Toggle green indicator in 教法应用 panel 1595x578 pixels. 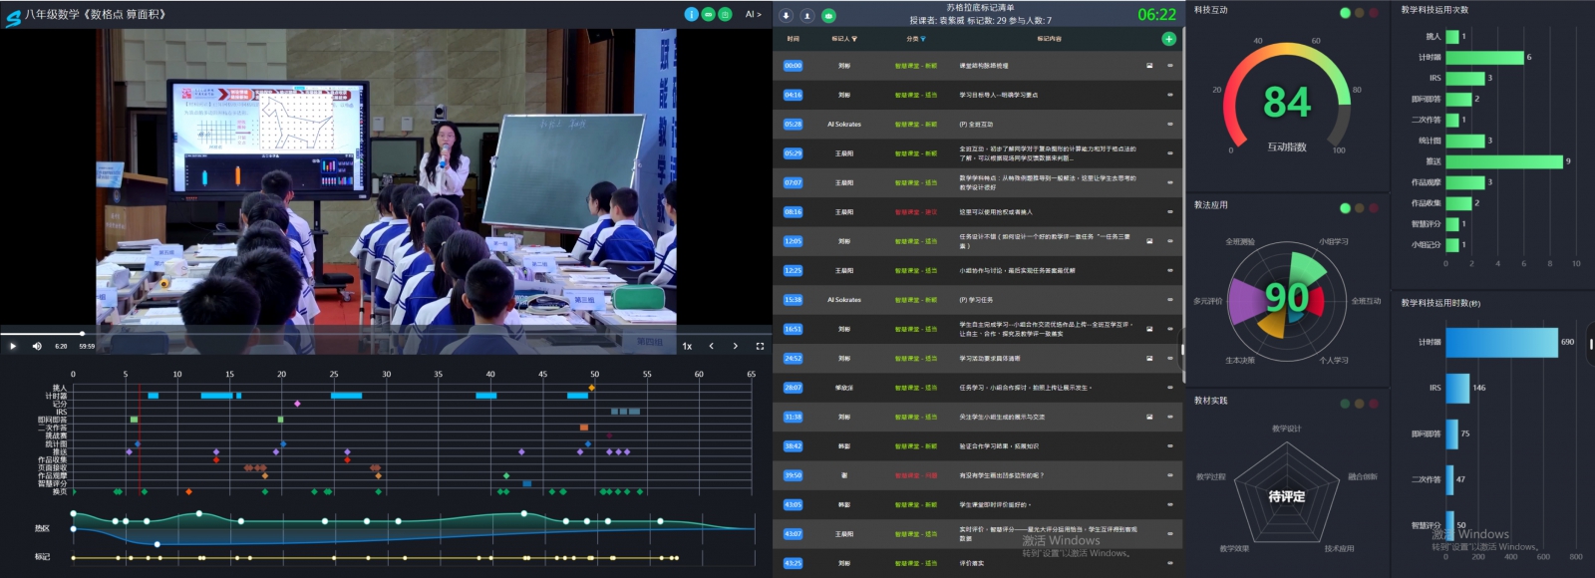coord(1345,208)
